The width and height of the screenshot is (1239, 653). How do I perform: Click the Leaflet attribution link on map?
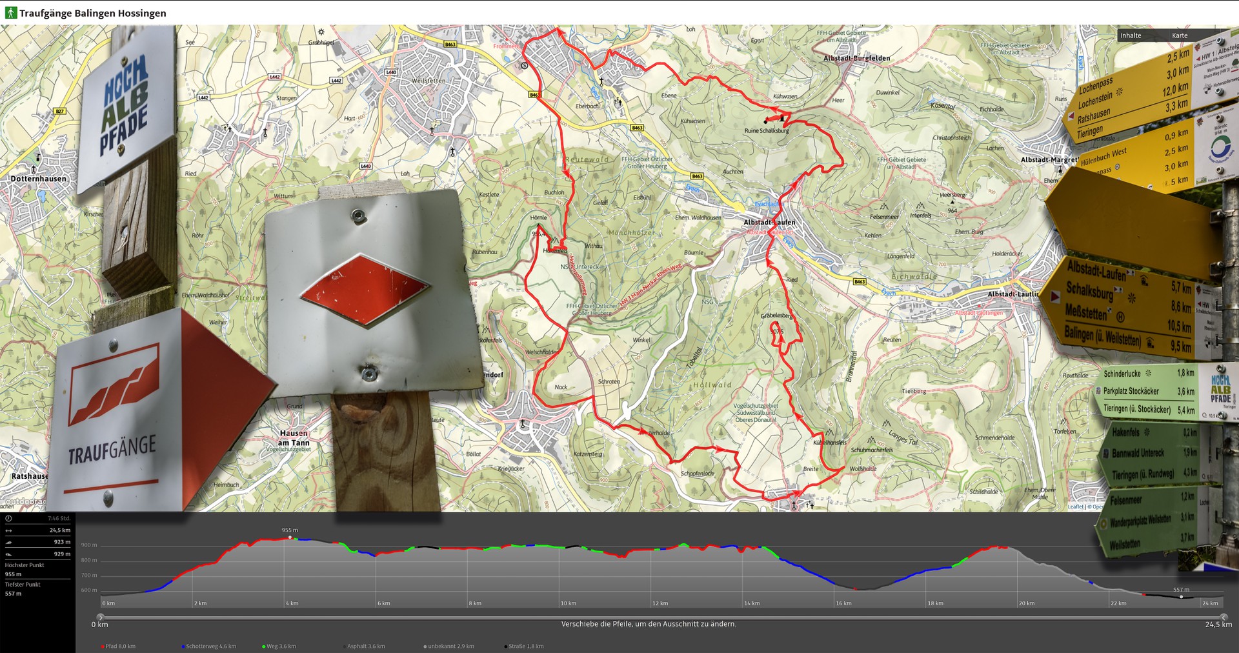click(x=1076, y=507)
